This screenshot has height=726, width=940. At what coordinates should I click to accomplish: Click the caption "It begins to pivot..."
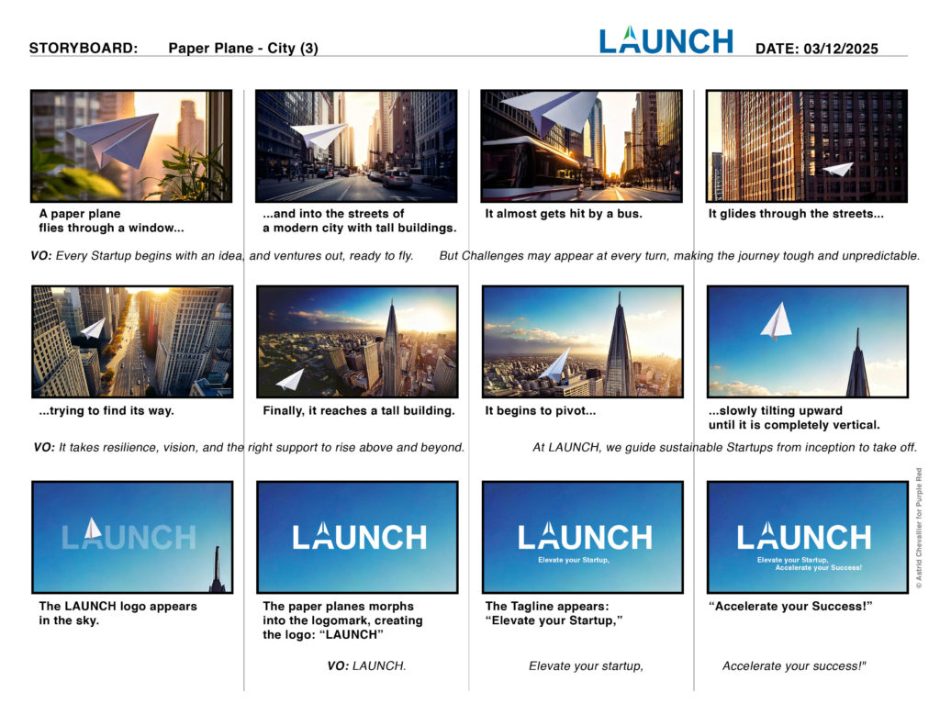[x=540, y=410]
